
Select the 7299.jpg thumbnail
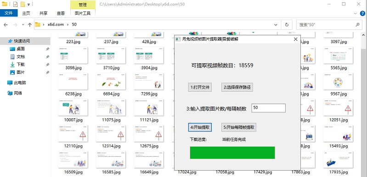coord(149,82)
